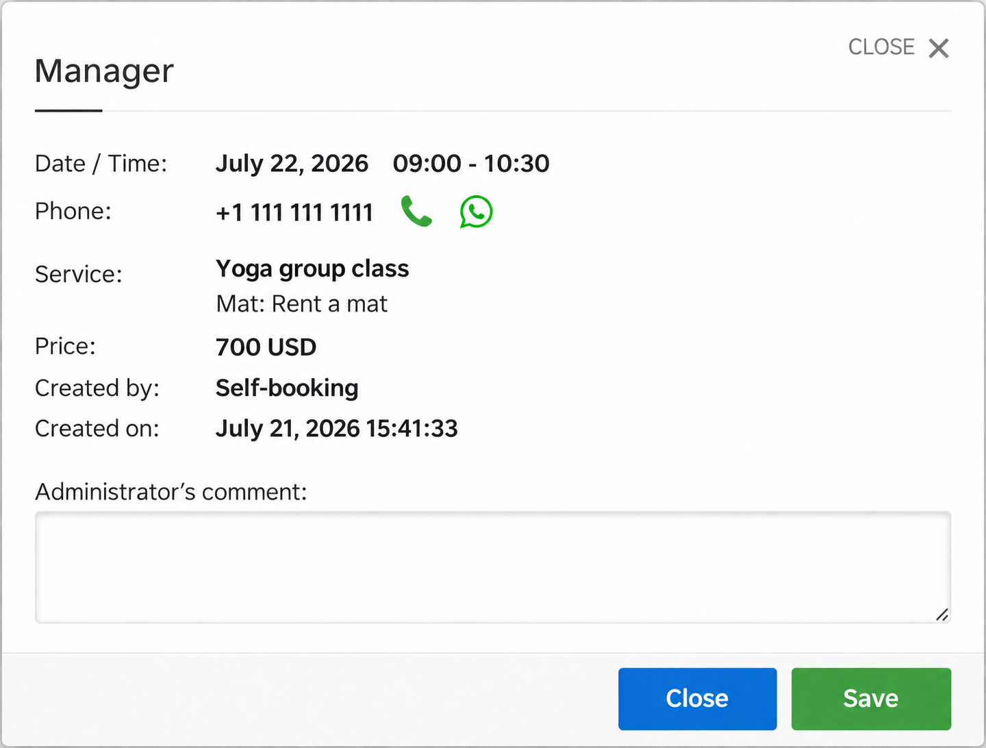Click the service name Yoga group class
This screenshot has width=986, height=748.
tap(312, 269)
